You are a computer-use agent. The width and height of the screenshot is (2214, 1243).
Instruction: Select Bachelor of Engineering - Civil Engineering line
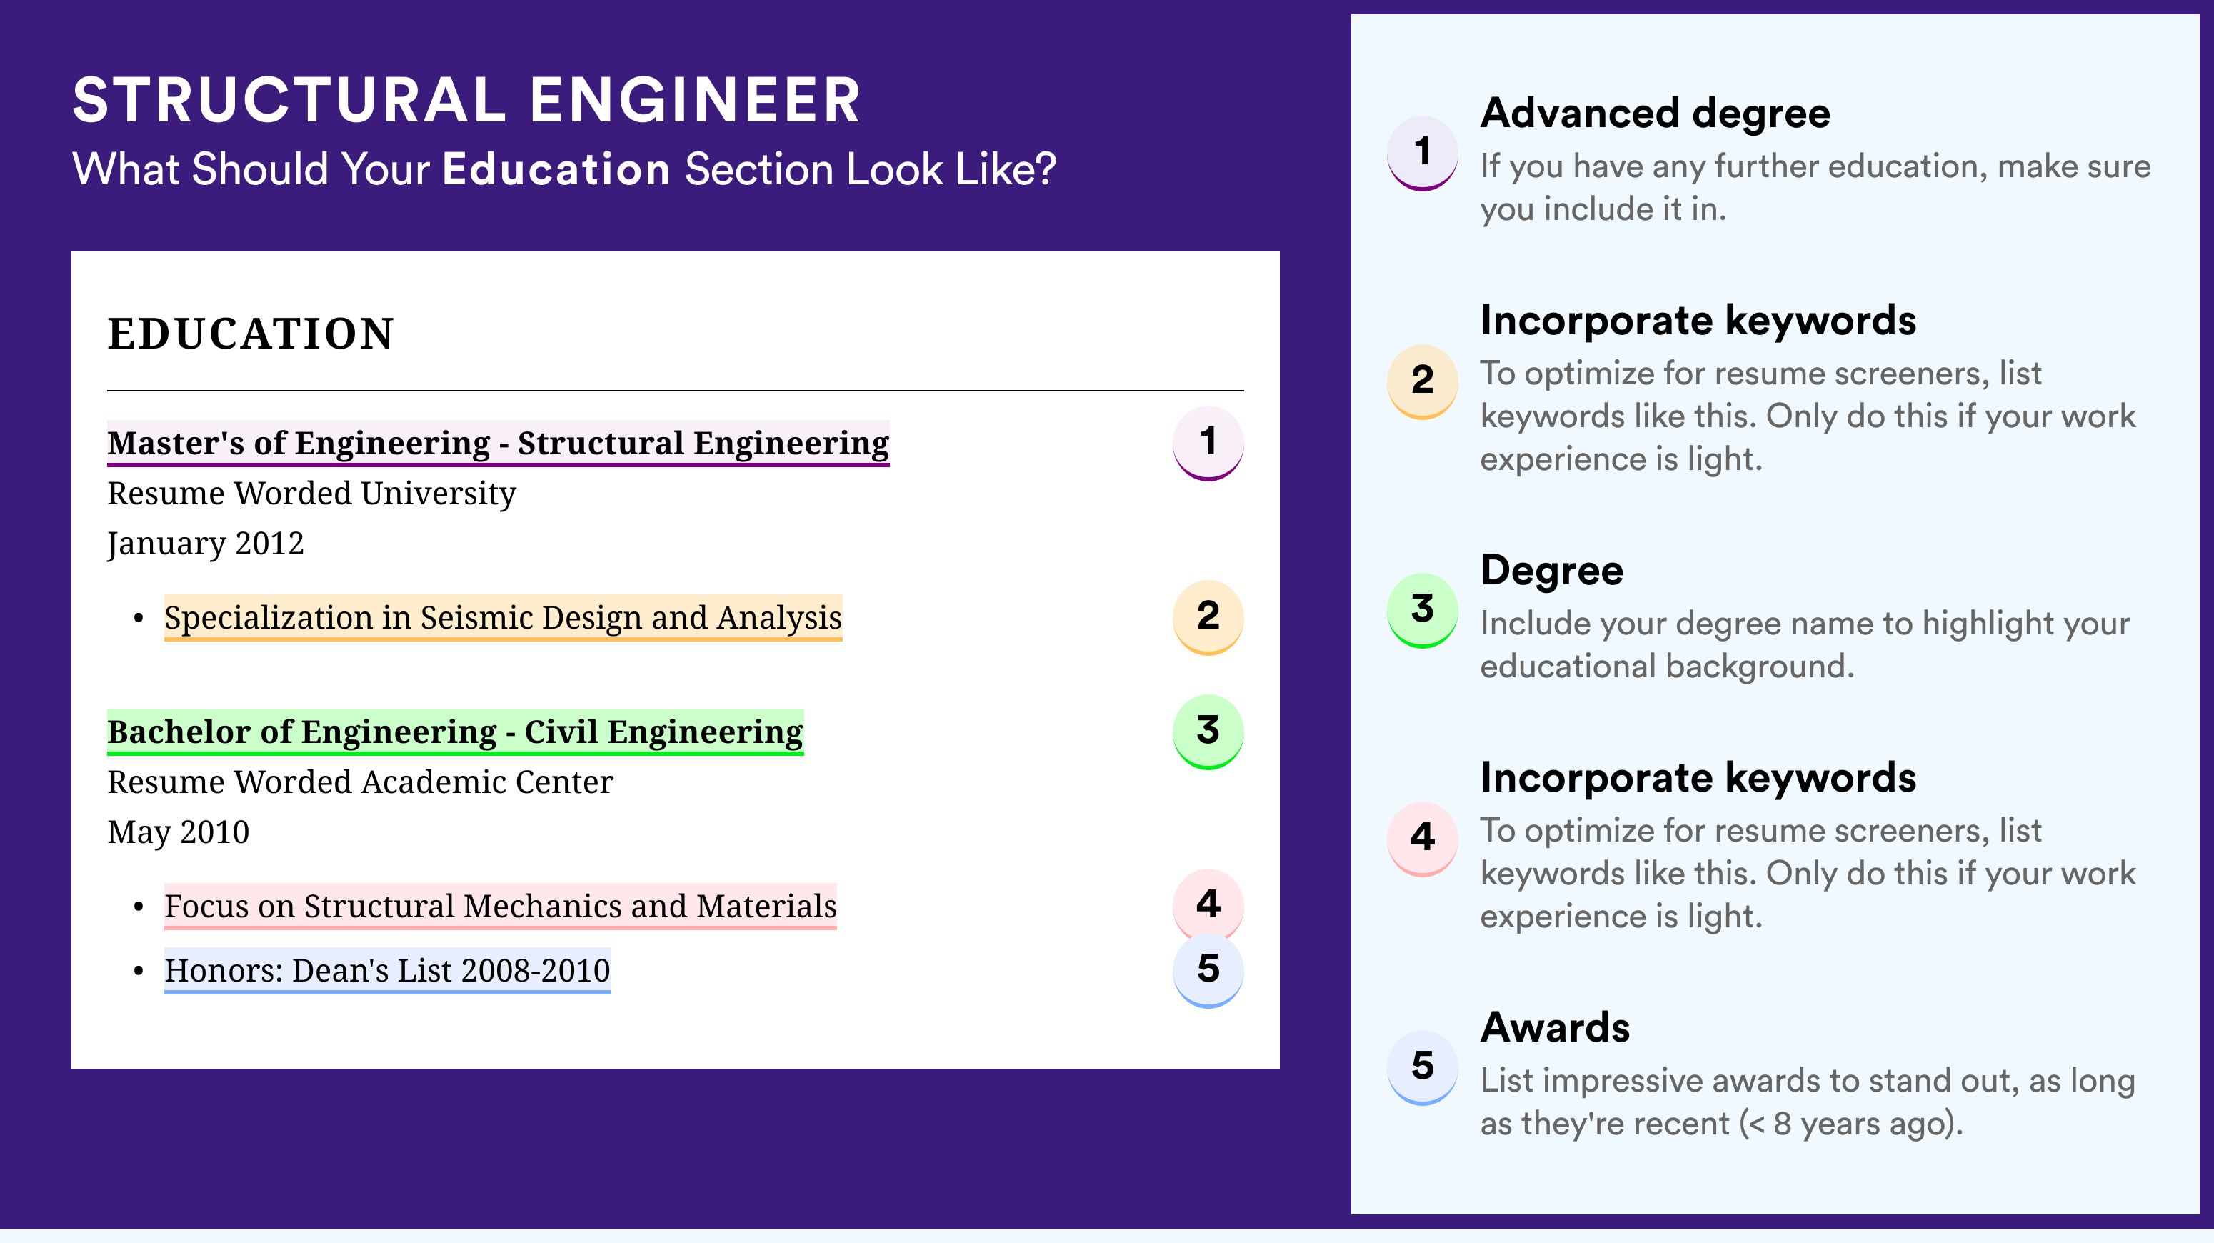point(455,732)
